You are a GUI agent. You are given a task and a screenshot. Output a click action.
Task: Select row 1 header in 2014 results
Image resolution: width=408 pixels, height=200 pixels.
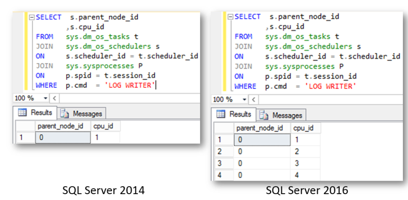click(25, 137)
